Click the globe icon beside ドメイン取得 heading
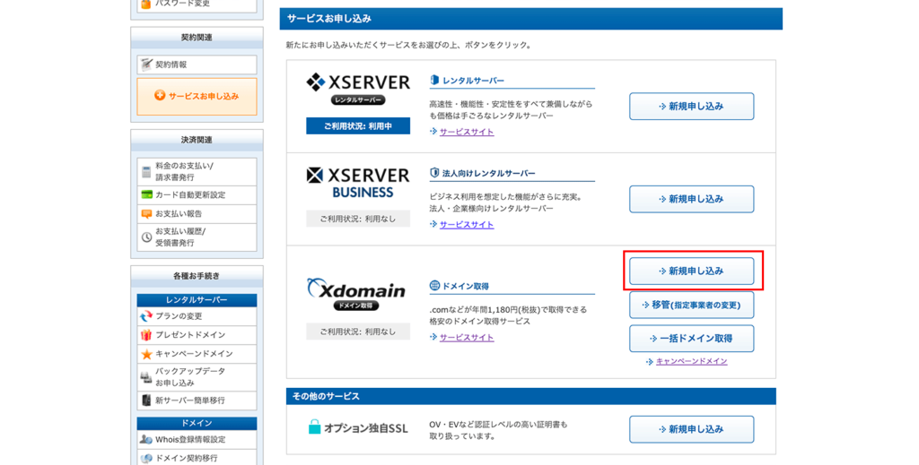 tap(434, 286)
